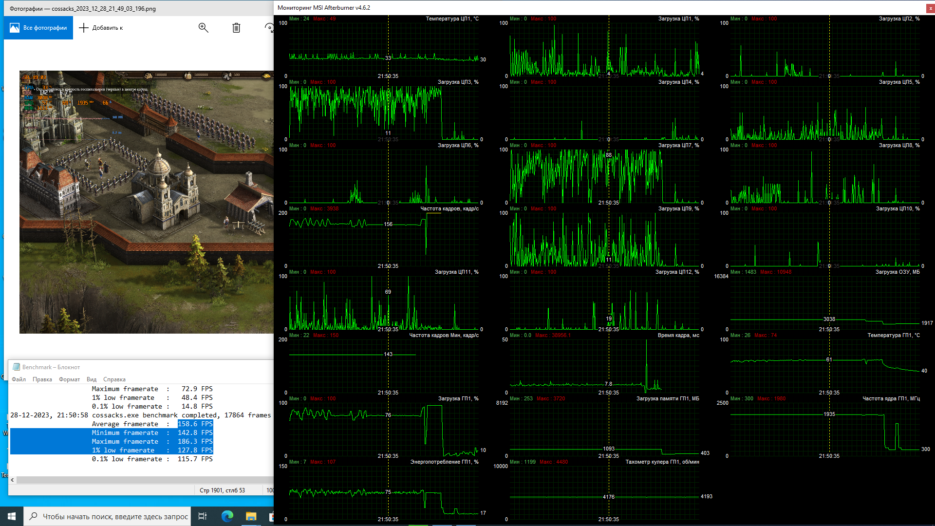Open the Справка menu in Notepad
Screen dimensions: 935x526
coord(114,379)
